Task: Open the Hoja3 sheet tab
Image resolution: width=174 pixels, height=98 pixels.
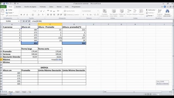Action: 17,92
